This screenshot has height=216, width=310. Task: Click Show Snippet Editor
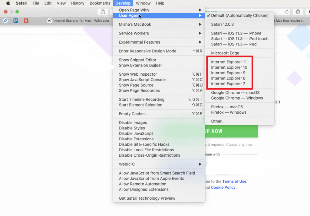coord(159,60)
